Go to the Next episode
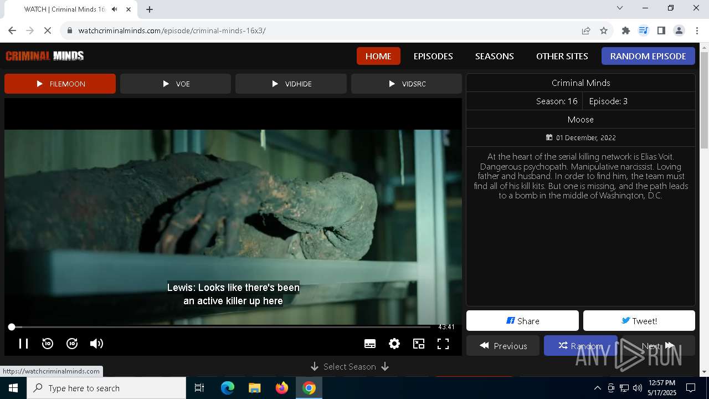709x399 pixels. 658,346
